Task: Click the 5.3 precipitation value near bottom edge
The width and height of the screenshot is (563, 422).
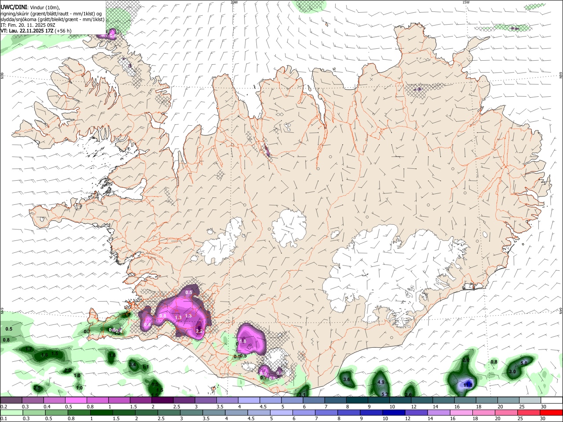Action: point(384,394)
